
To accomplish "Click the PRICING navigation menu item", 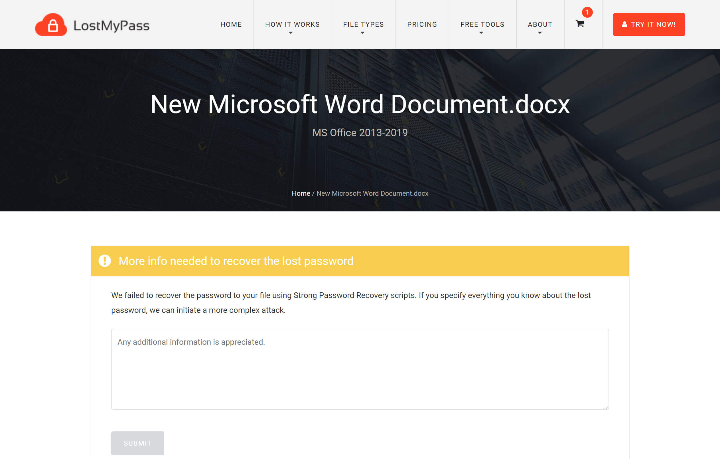I will [422, 24].
